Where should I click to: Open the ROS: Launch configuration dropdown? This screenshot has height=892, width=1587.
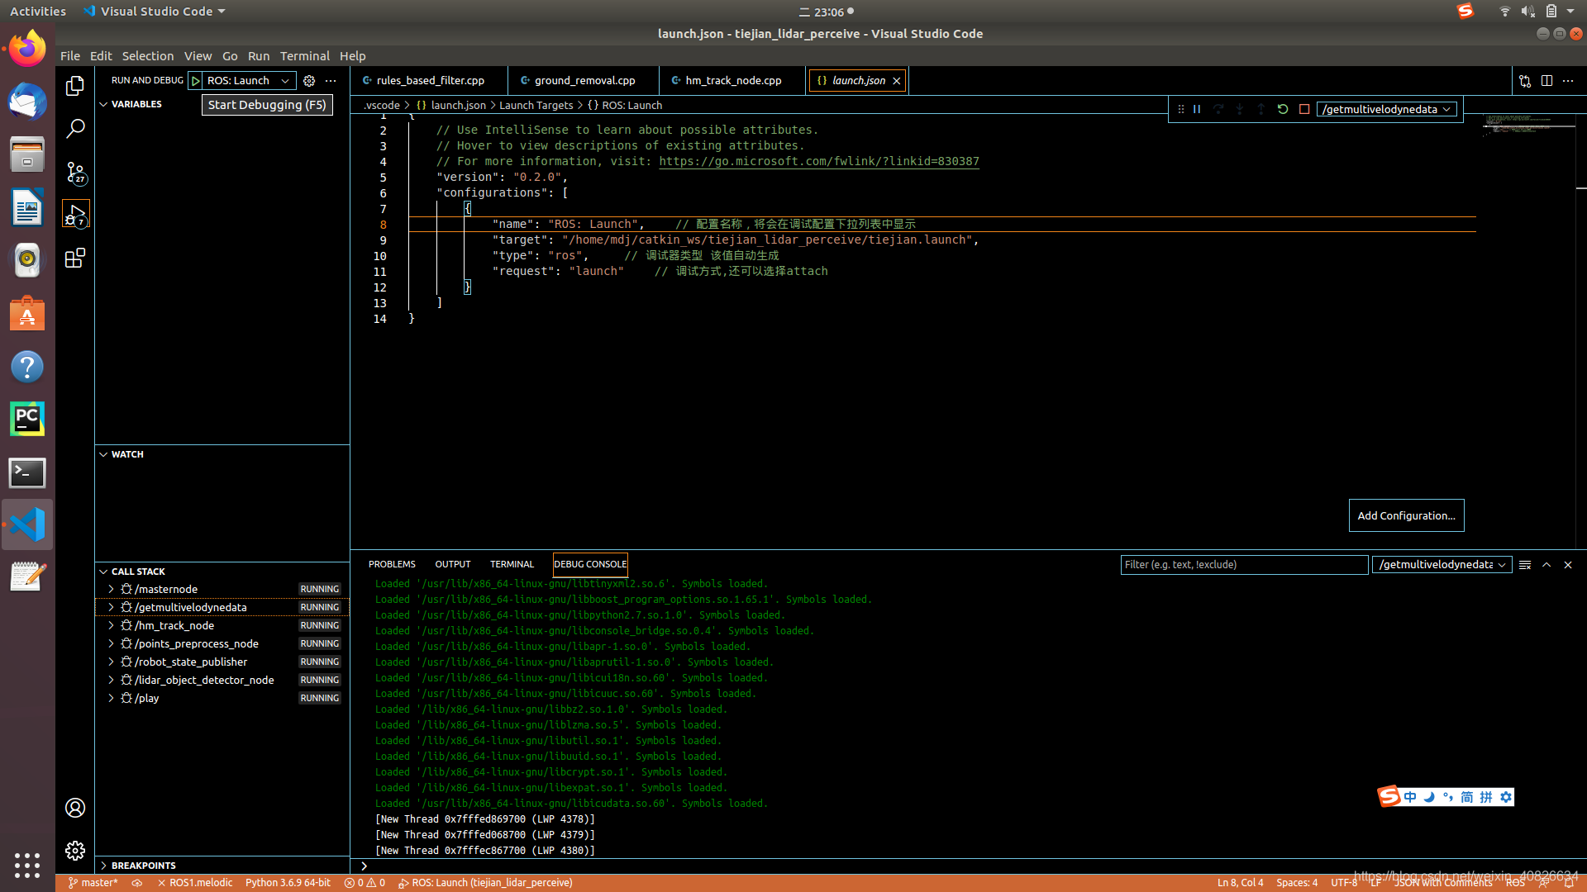(248, 81)
